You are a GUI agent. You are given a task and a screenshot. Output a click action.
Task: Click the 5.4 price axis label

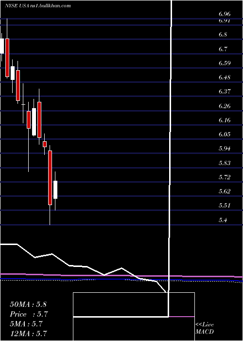223,220
